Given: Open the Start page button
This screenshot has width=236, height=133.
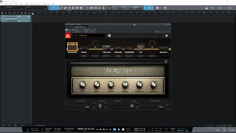Looking at the screenshot, I should [212, 8].
